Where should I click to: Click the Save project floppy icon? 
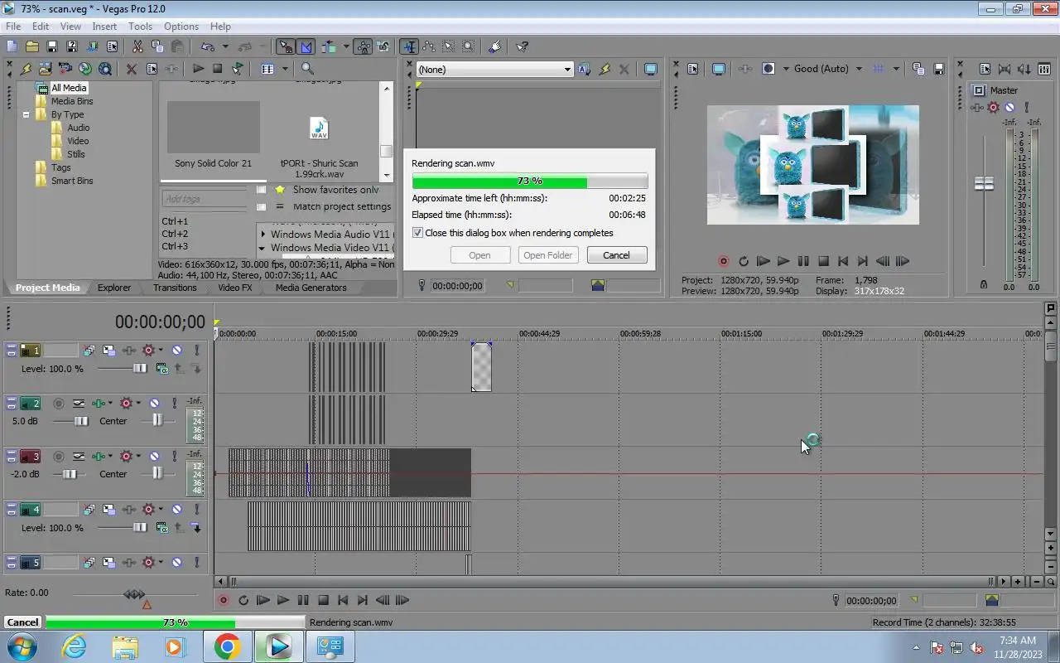(51, 46)
